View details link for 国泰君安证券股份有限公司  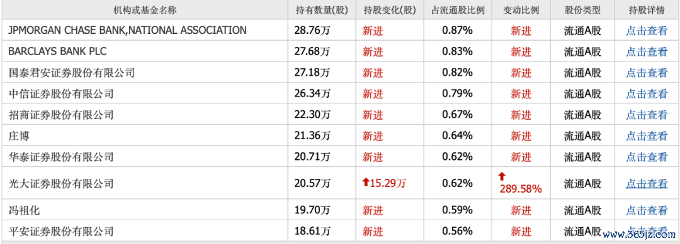647,73
